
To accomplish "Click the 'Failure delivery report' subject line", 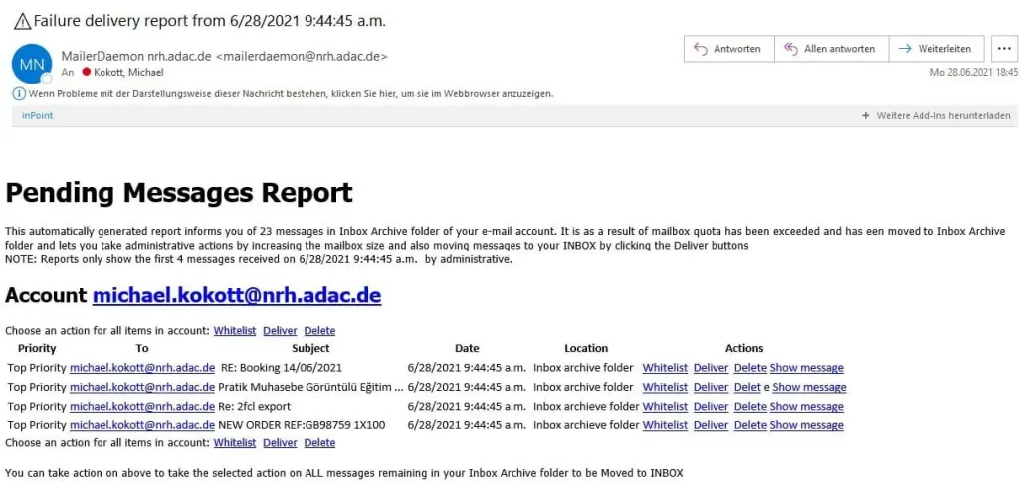I will pos(209,21).
